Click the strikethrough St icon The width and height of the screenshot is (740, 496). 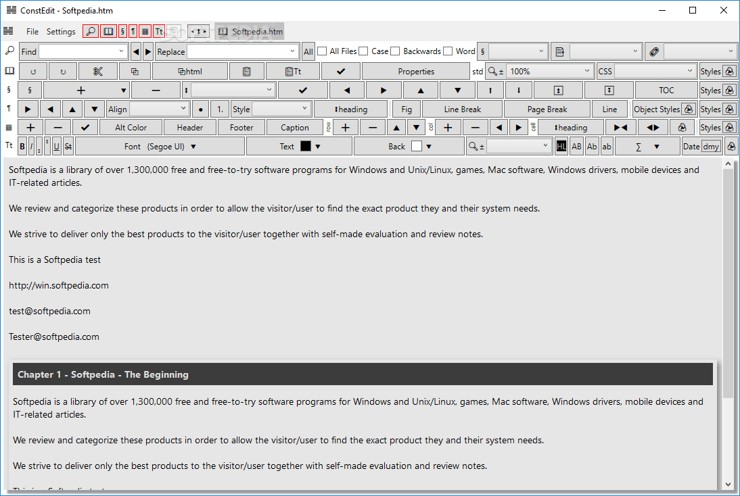(x=68, y=147)
